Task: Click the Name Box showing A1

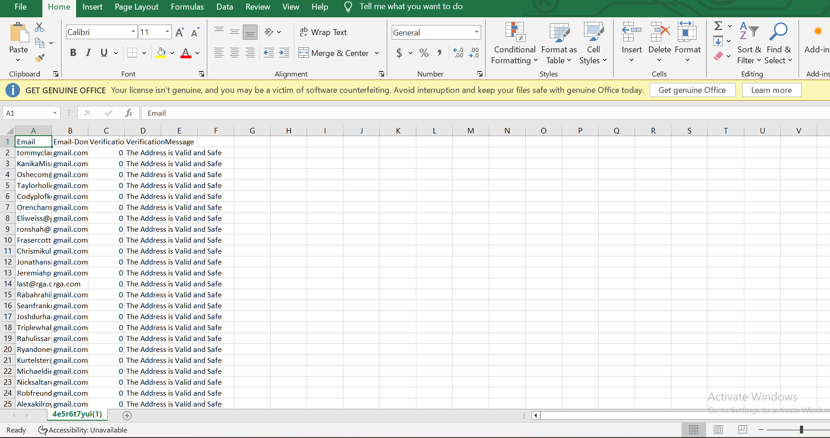Action: (27, 113)
